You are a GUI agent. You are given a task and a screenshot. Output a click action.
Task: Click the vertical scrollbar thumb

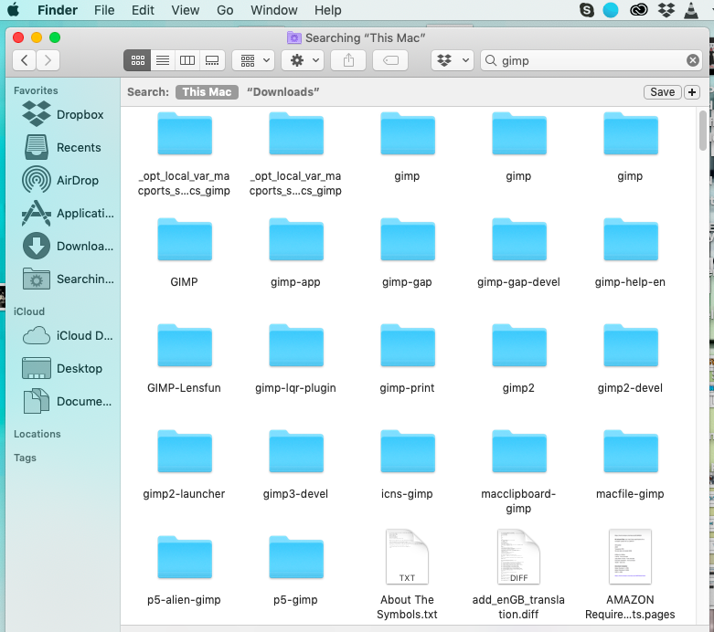703,130
